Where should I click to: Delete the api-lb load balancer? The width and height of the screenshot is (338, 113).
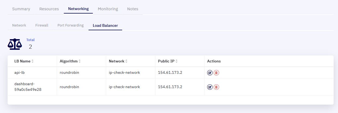216,73
